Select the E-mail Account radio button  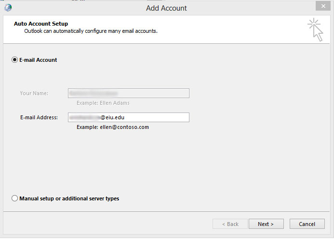(15, 60)
